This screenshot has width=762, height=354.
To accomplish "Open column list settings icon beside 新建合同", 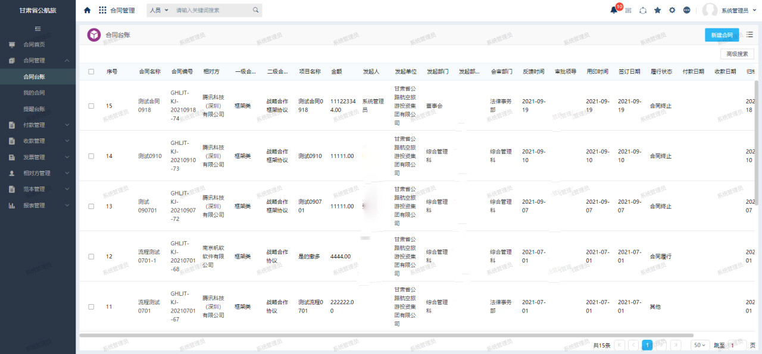I will 749,34.
